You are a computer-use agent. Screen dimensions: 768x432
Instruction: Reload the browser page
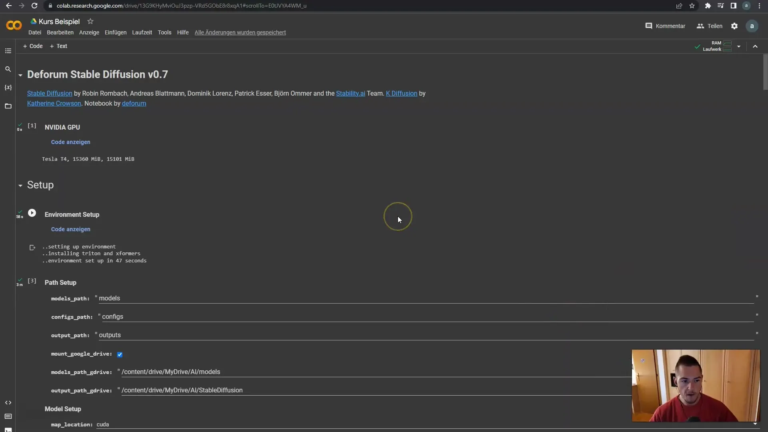34,6
